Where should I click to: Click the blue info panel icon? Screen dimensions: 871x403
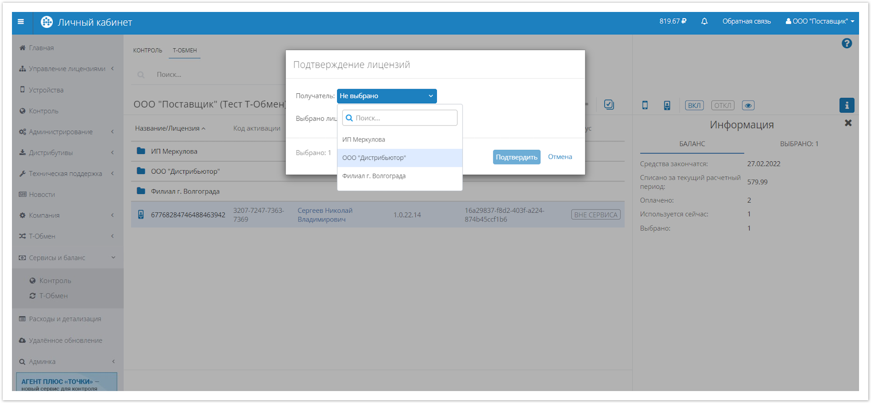pyautogui.click(x=847, y=105)
